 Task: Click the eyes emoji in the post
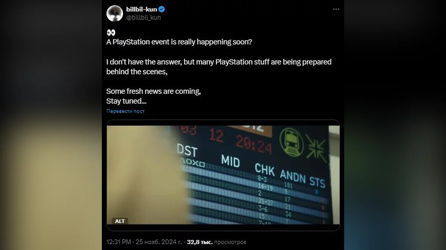111,33
